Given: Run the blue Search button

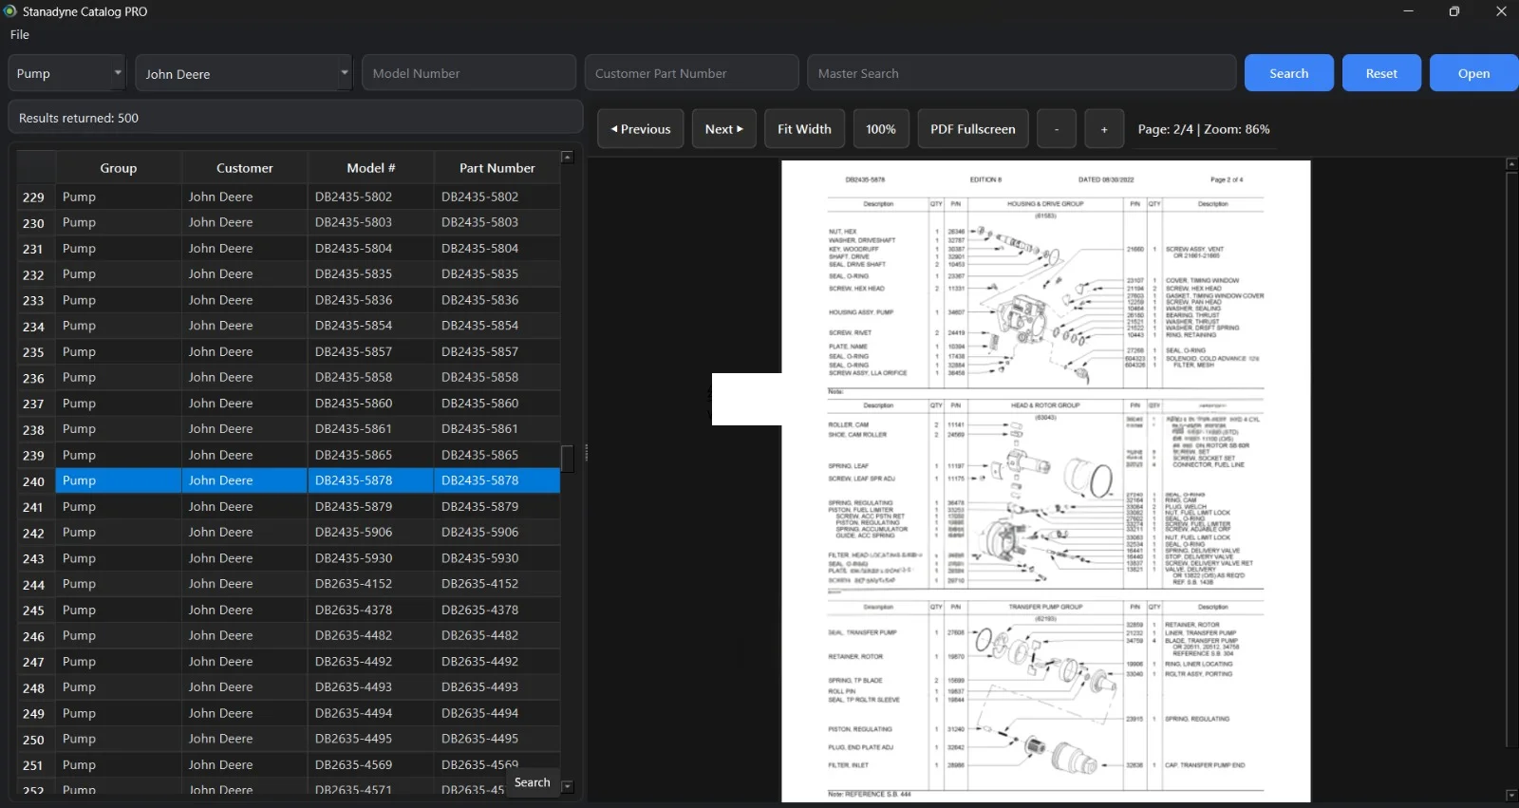Looking at the screenshot, I should point(1288,73).
